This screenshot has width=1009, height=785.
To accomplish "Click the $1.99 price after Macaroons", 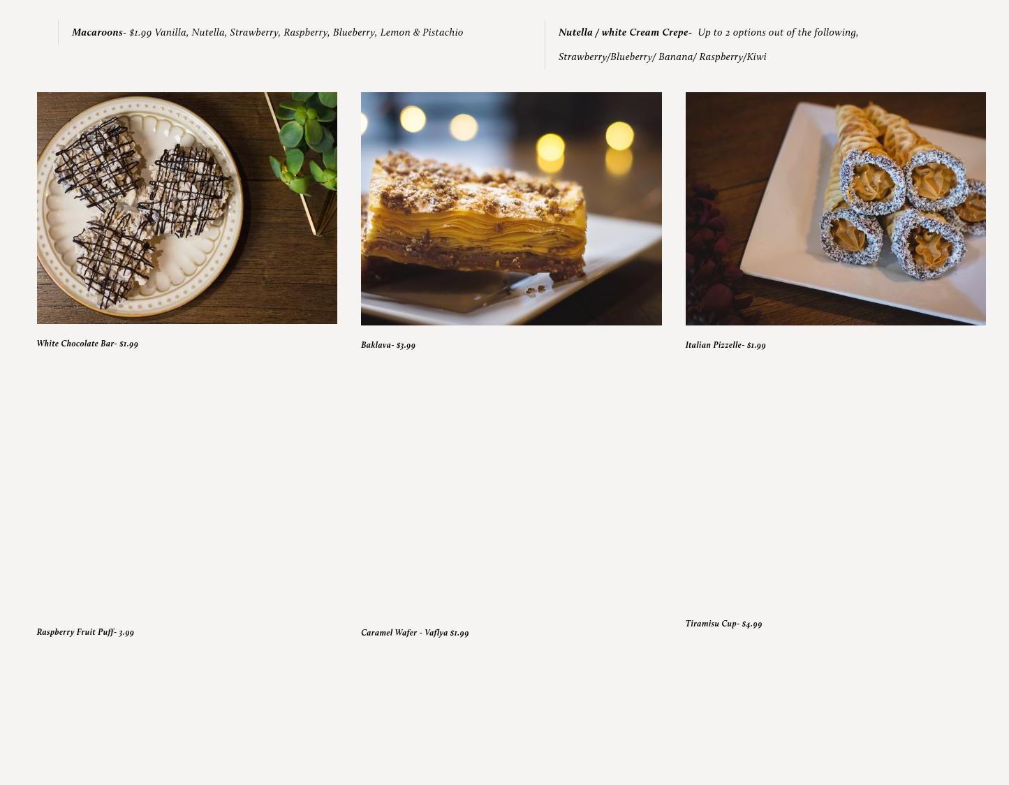I will click(140, 32).
